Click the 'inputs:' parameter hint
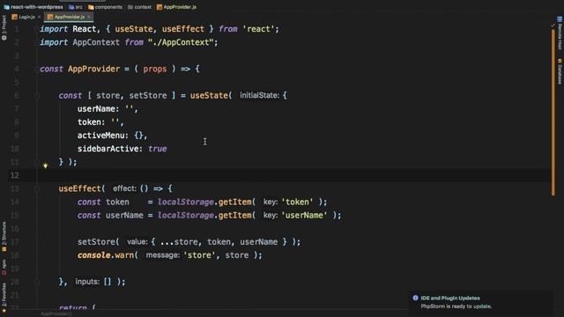Screen dimensions: 564x317 tap(87, 282)
